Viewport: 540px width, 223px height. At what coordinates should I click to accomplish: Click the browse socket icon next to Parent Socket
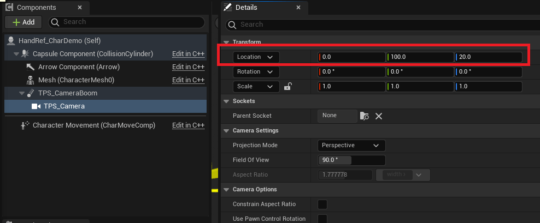[x=365, y=116]
